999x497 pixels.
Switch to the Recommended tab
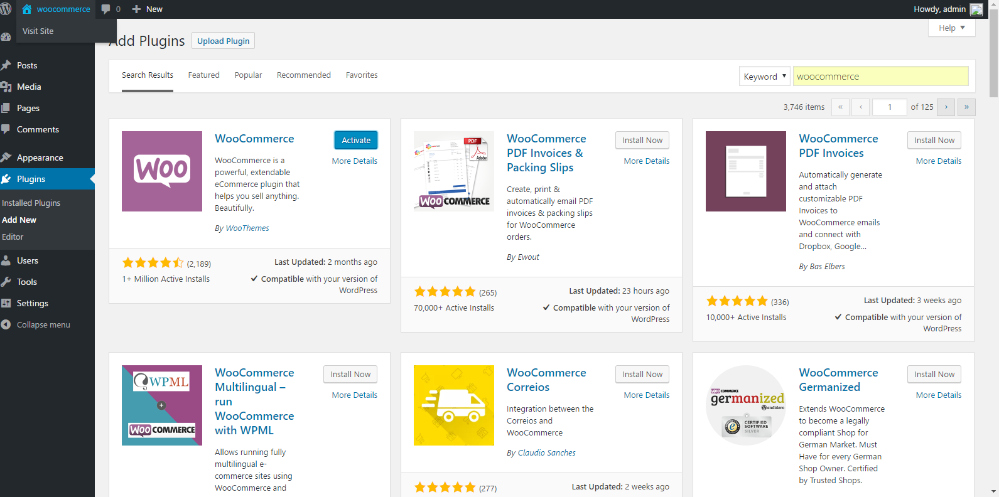point(304,75)
